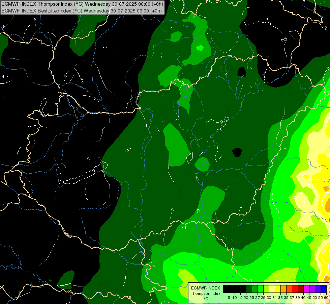Image resolution: width=330 pixels, height=304 pixels.
Task: Click the legend scale value '27'
Action: click(258, 298)
